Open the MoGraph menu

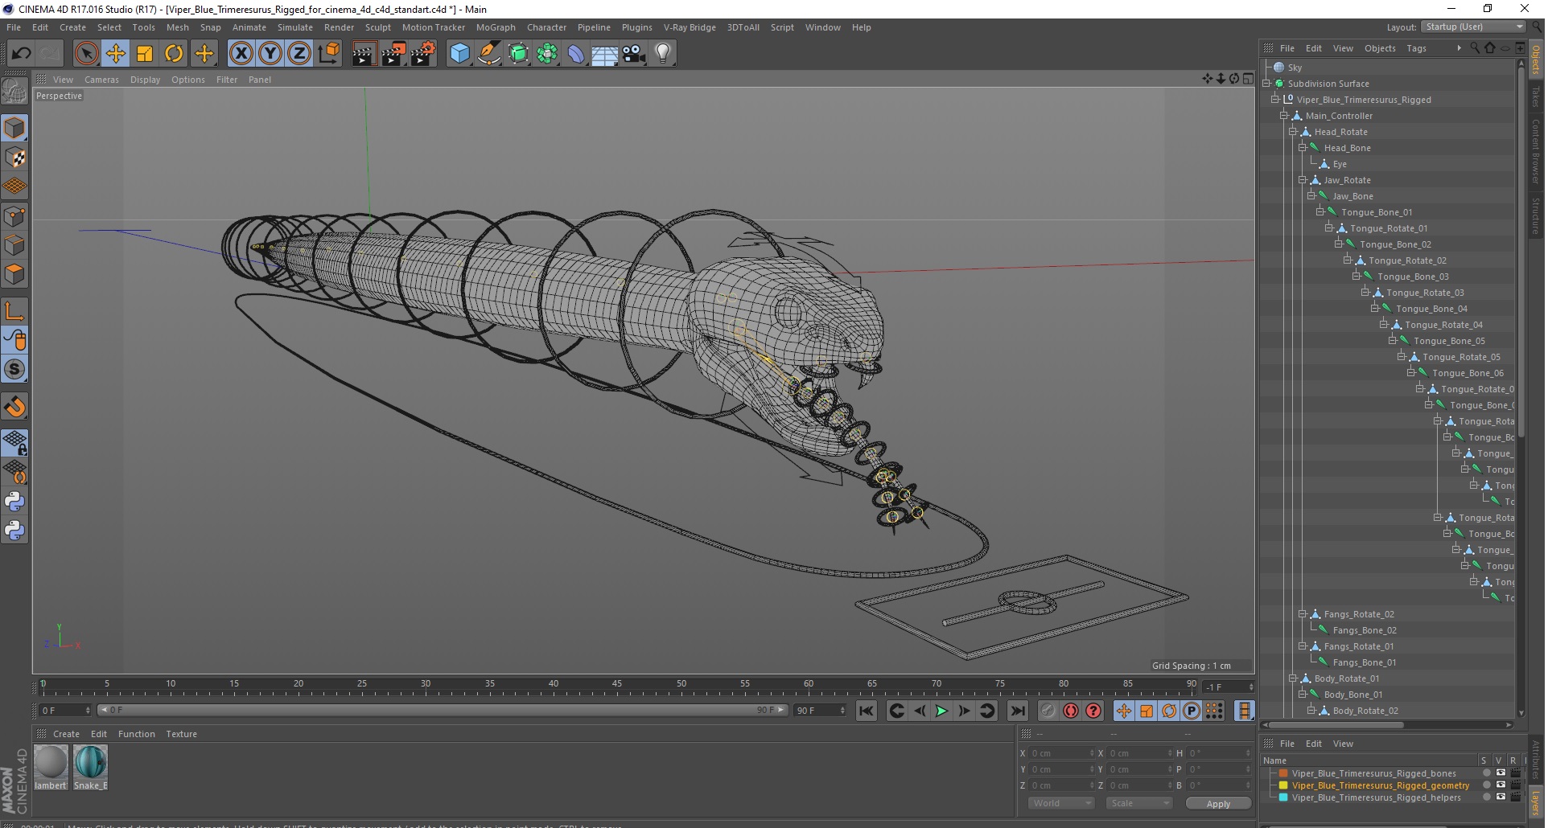click(496, 27)
